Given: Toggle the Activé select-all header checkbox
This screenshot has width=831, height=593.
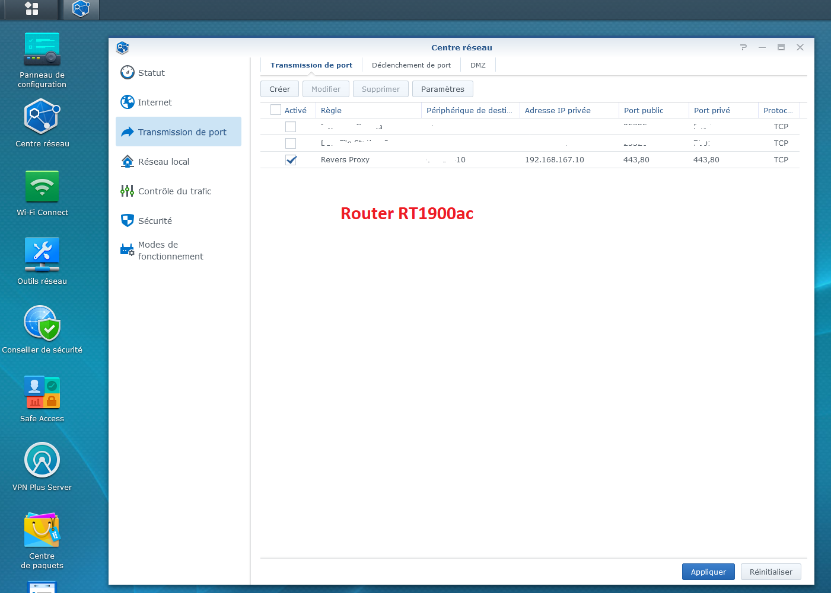Looking at the screenshot, I should point(276,110).
